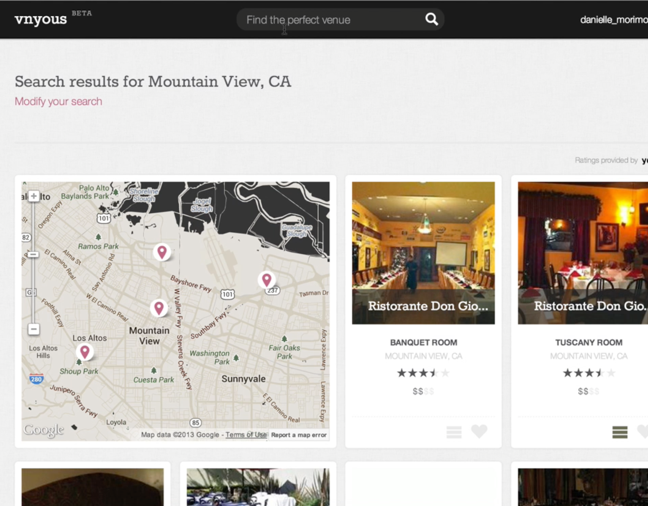This screenshot has width=648, height=506.
Task: Open the Tuscany Room venue photo
Action: (x=583, y=253)
